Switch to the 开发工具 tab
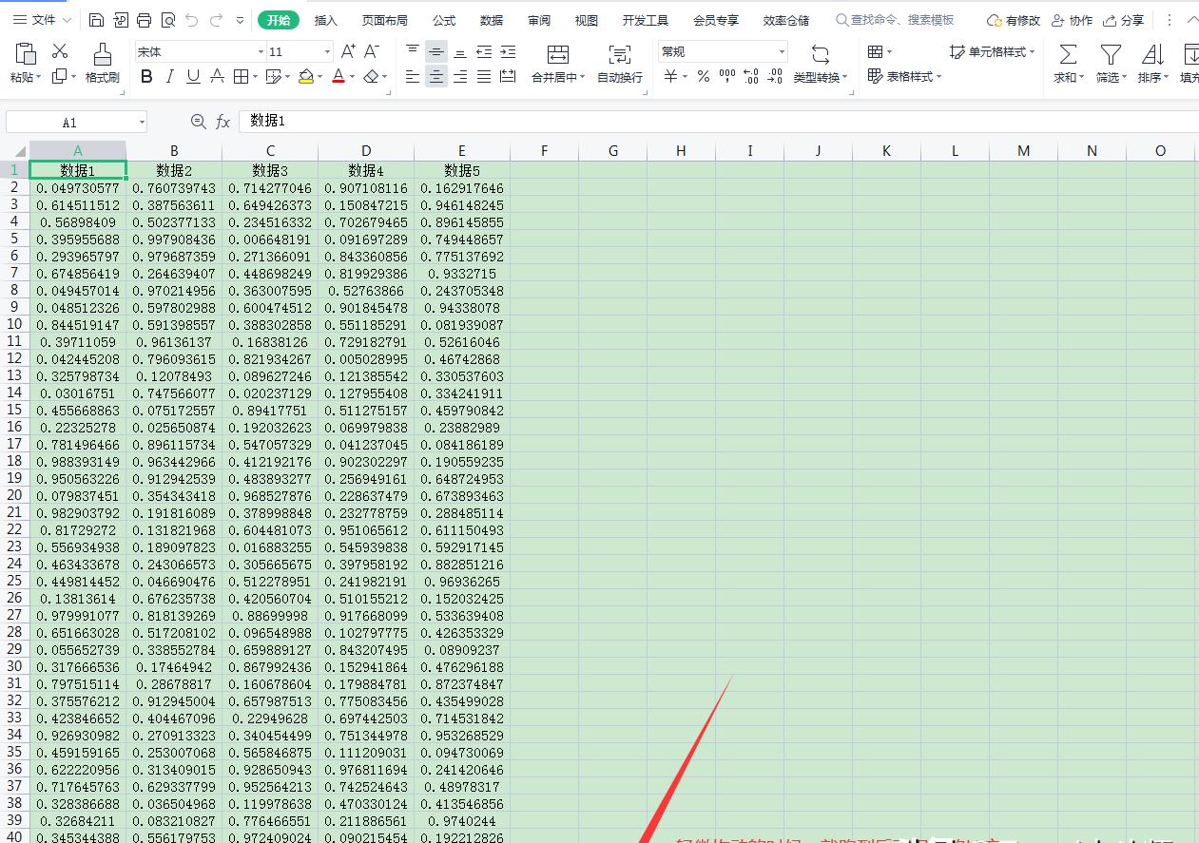 646,20
